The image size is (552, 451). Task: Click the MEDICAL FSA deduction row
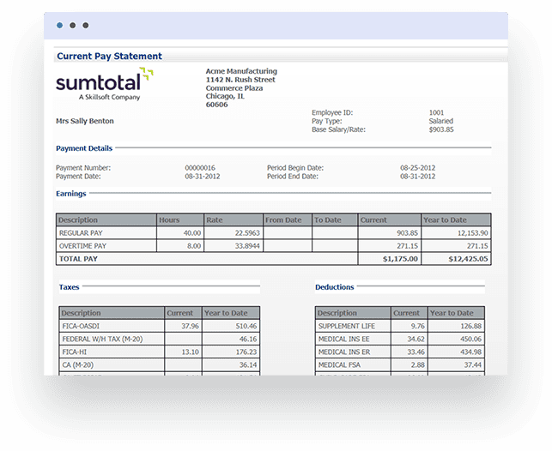tap(400, 365)
